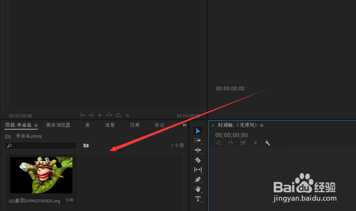Select the Track Select Forward tool

coord(198,140)
